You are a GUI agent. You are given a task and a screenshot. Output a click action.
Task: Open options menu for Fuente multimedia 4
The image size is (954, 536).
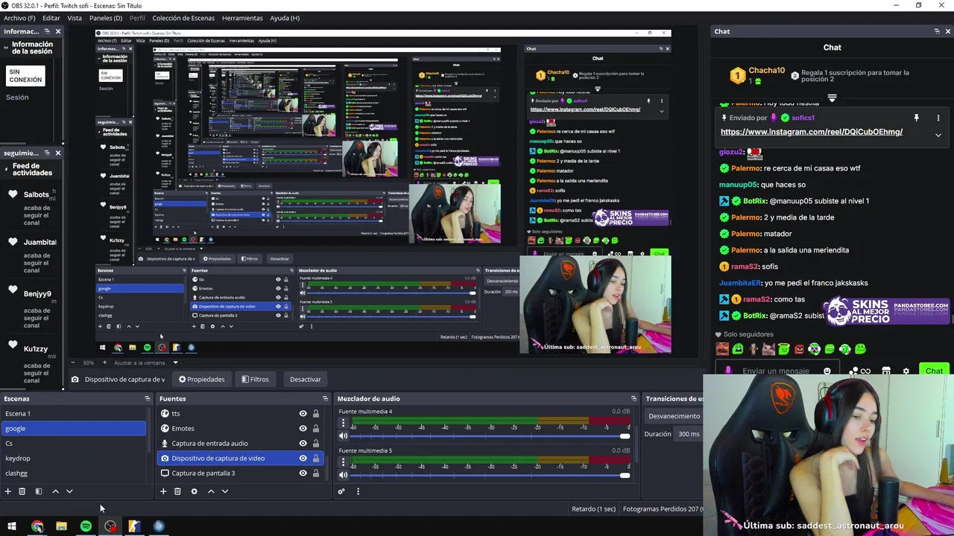(x=344, y=424)
